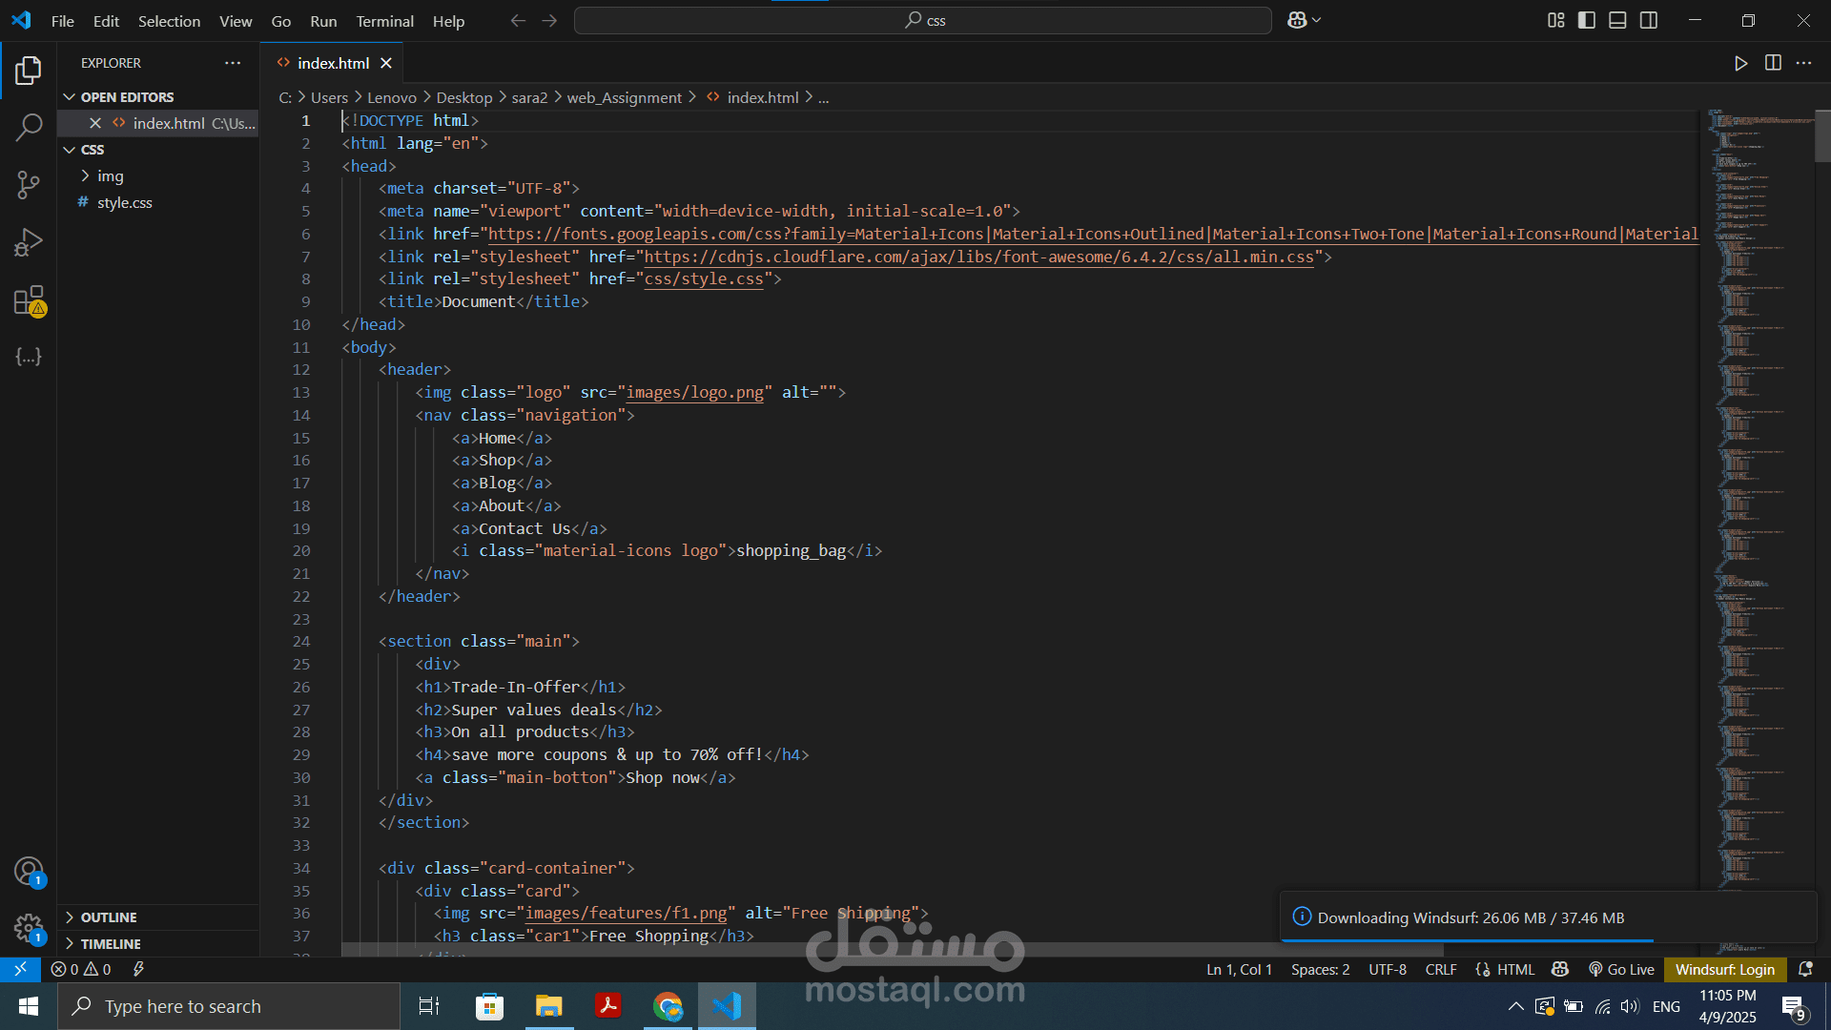The width and height of the screenshot is (1831, 1030).
Task: Click web_Assignment in breadcrumb
Action: point(624,97)
